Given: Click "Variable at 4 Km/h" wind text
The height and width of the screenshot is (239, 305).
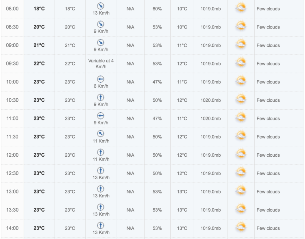Looking at the screenshot, I should (x=101, y=64).
